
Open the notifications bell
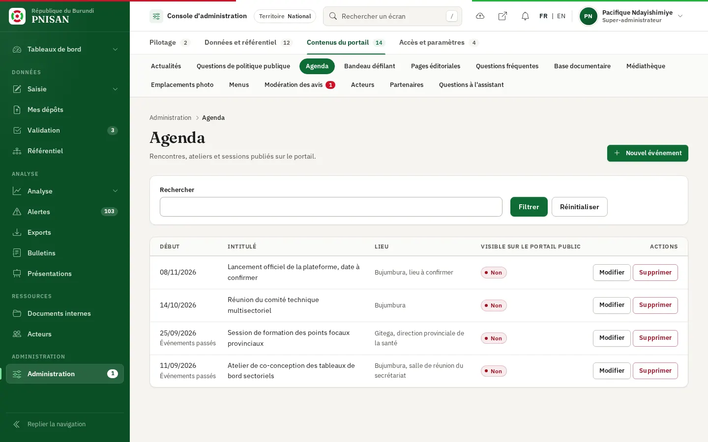(525, 16)
